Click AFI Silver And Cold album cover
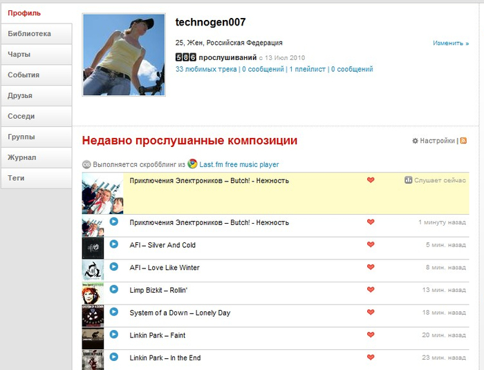 point(93,249)
